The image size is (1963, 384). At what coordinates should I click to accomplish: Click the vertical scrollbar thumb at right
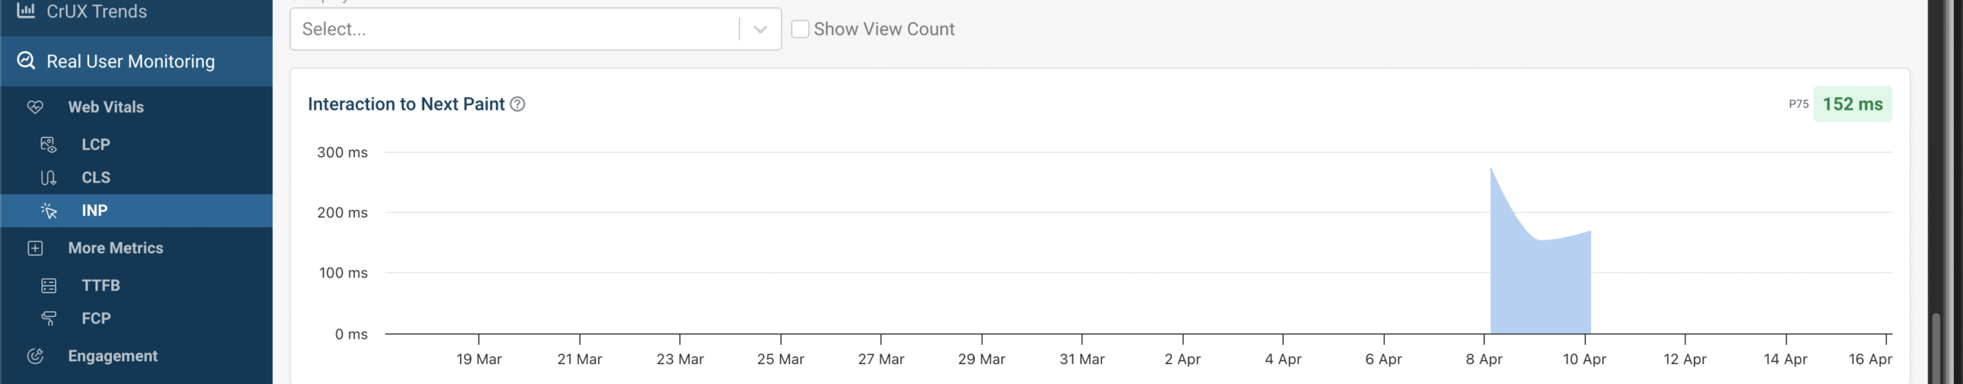(x=1935, y=347)
